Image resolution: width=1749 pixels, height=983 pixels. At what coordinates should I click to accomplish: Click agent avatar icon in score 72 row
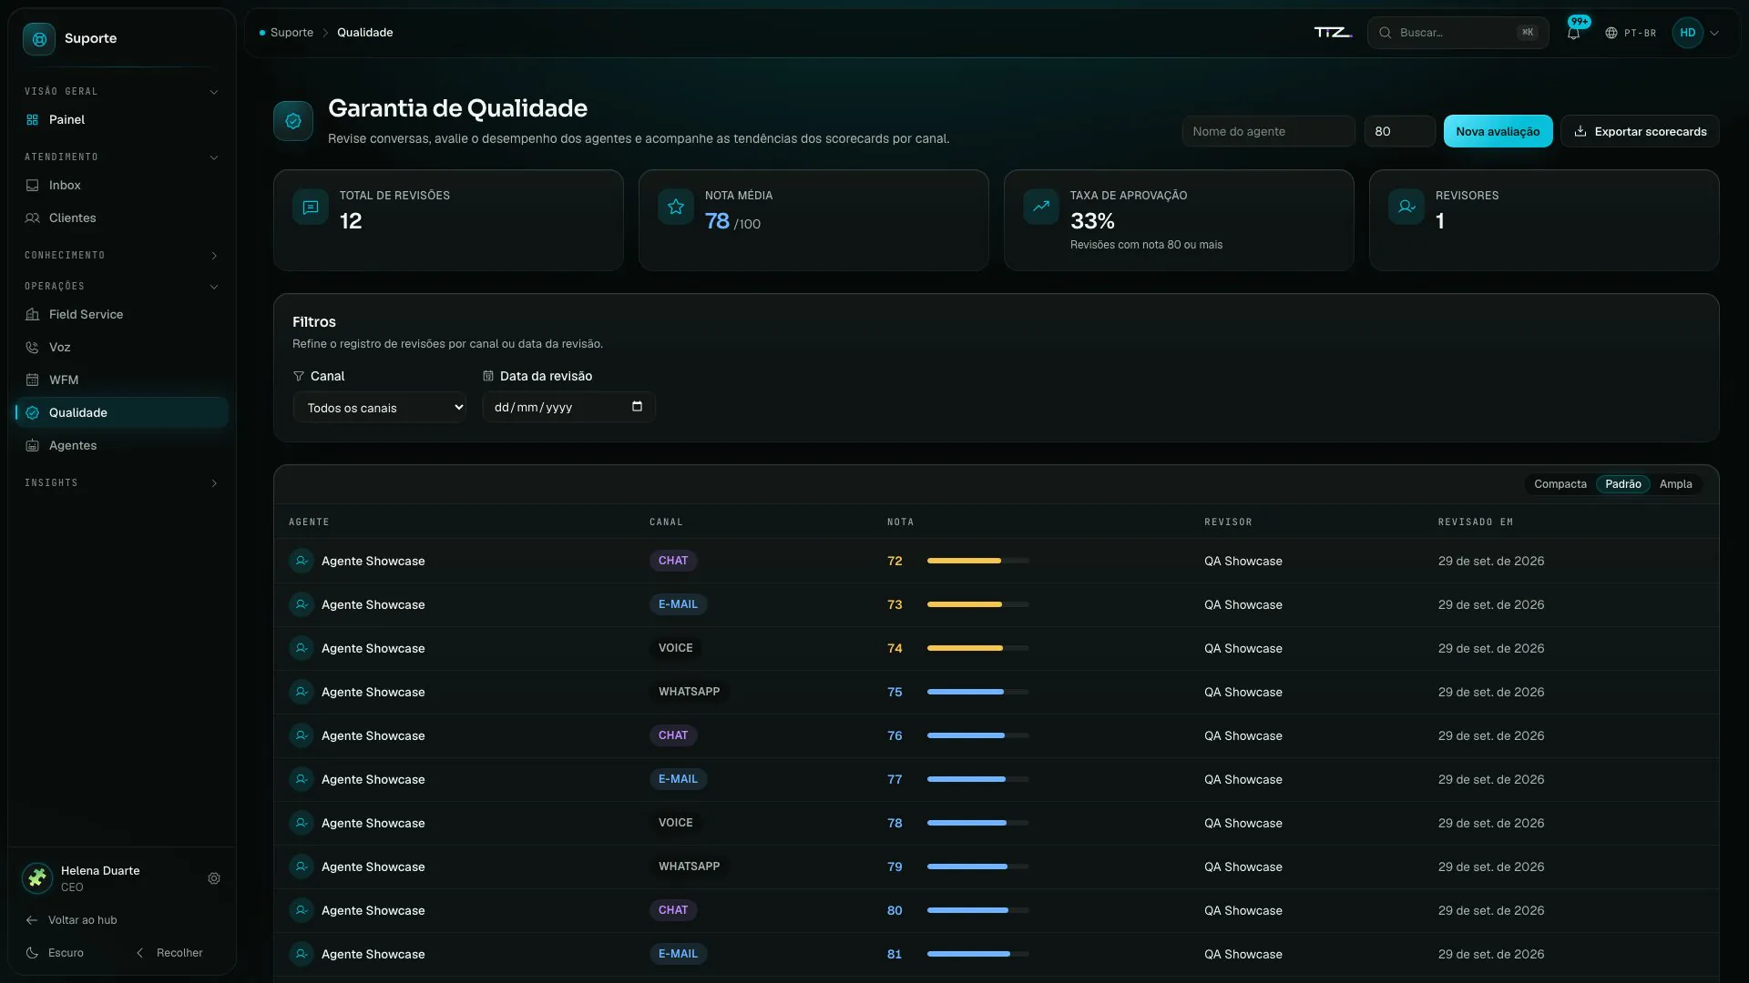click(x=302, y=562)
